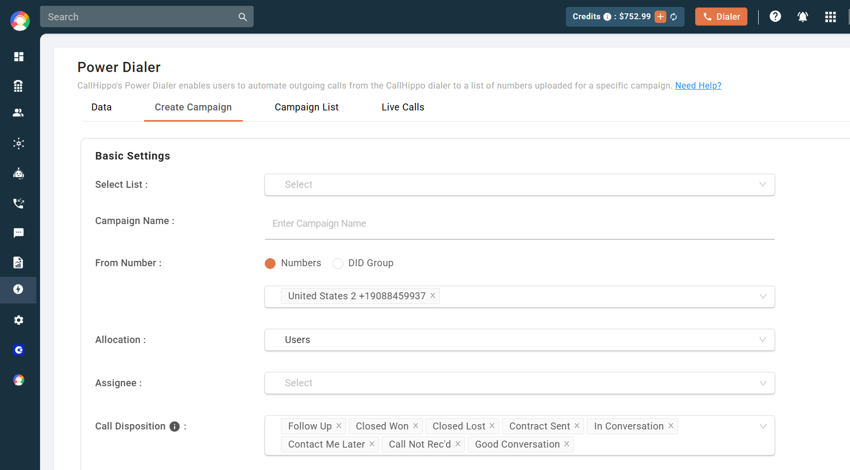Open the messages chat icon in the sidebar

[x=19, y=233]
